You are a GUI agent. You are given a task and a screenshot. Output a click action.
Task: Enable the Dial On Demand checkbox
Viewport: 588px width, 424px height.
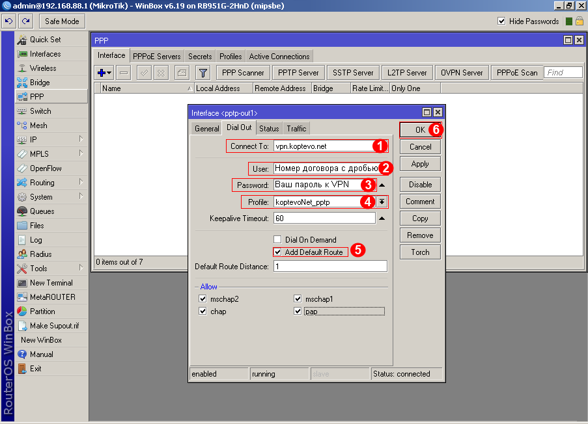coord(277,239)
